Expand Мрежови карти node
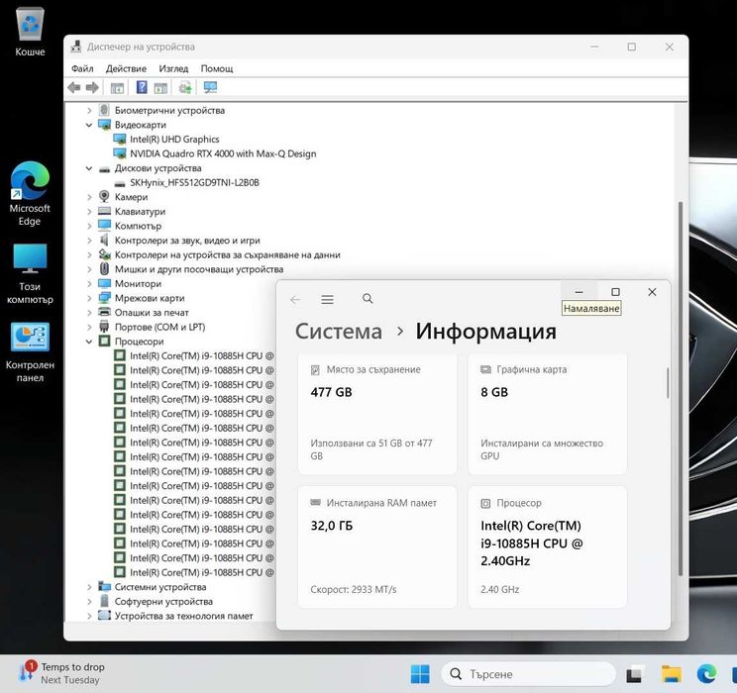737x693 pixels. tap(89, 298)
